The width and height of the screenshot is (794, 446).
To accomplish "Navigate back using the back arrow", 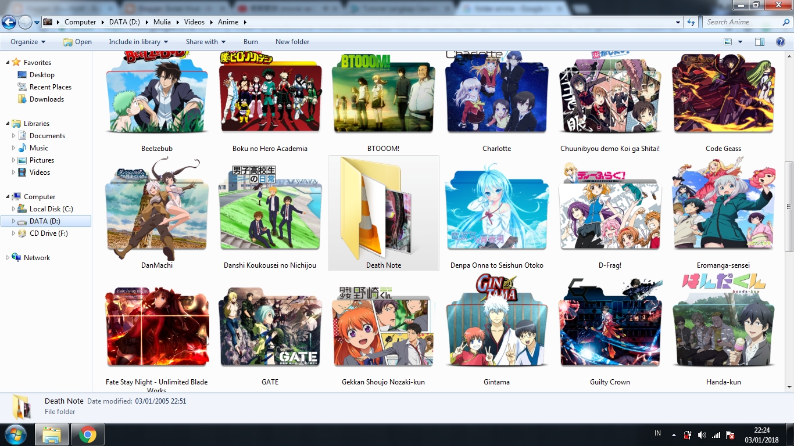I will pos(9,21).
